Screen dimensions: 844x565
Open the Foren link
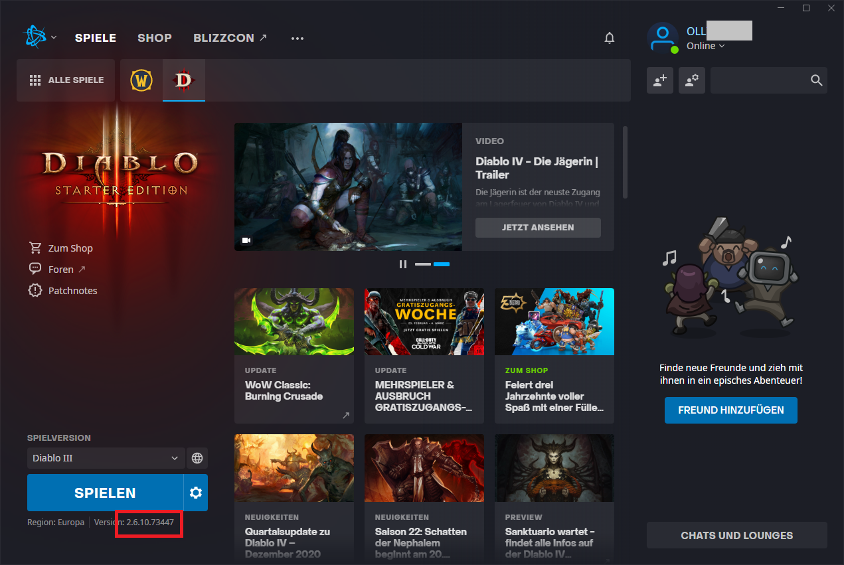click(x=61, y=270)
